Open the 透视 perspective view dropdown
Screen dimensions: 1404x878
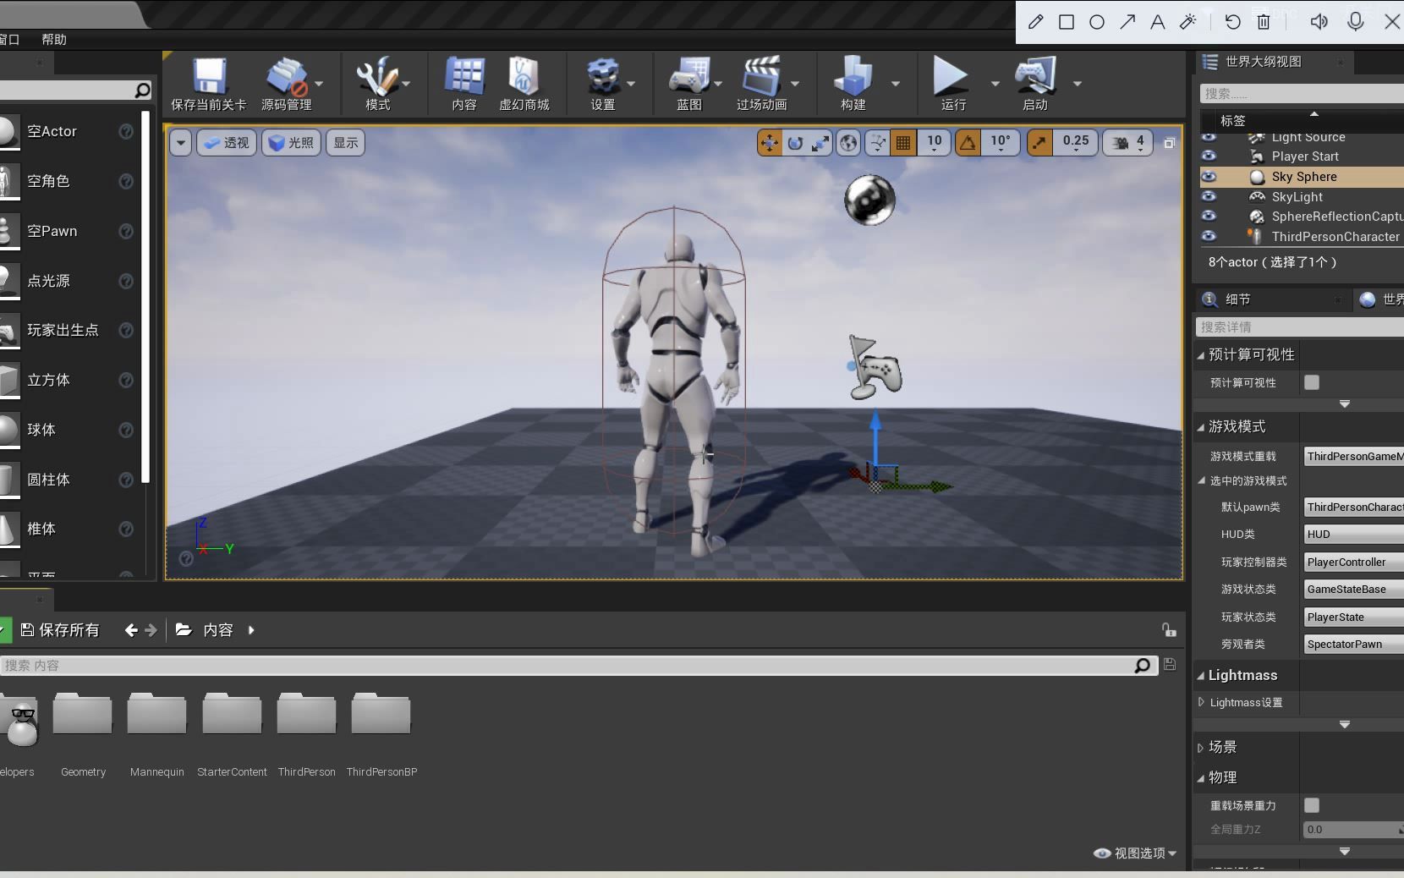click(225, 142)
